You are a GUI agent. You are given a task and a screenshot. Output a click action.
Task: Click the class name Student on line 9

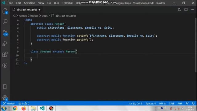pos(46,51)
